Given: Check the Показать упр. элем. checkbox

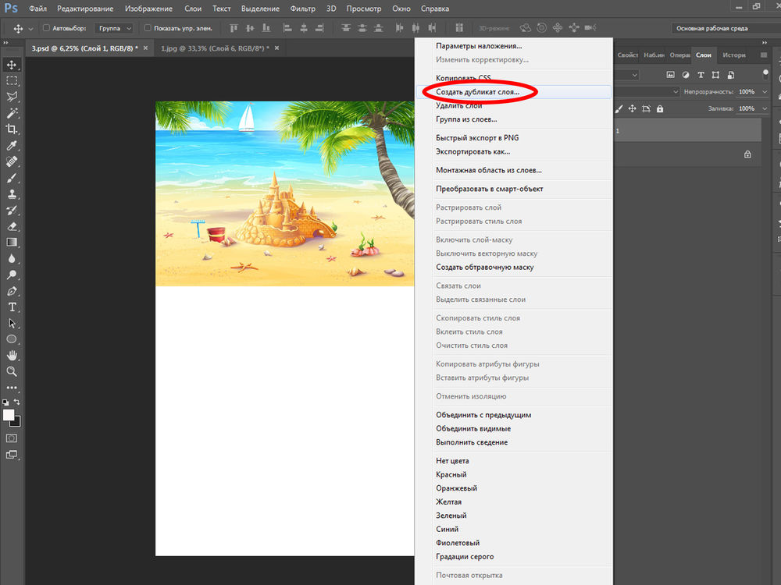Looking at the screenshot, I should pos(148,28).
